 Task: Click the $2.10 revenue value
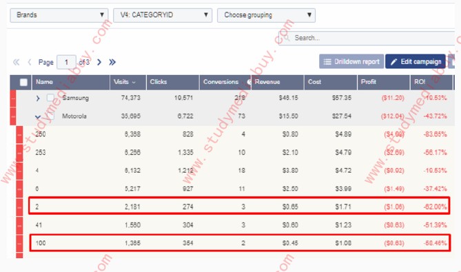pos(290,152)
